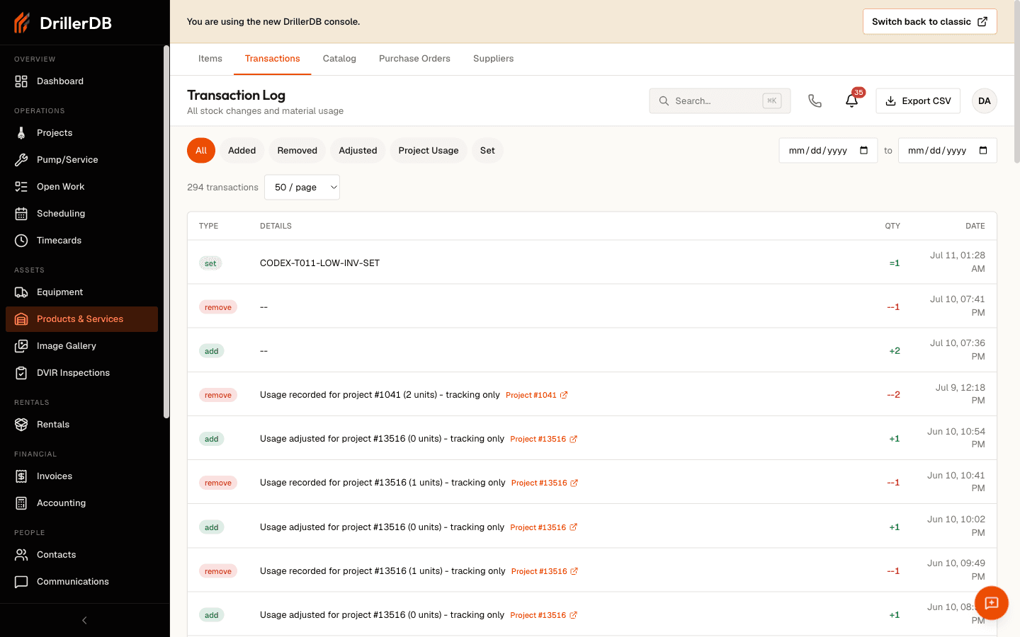
Task: Open the 50 / page dropdown
Action: click(x=302, y=188)
